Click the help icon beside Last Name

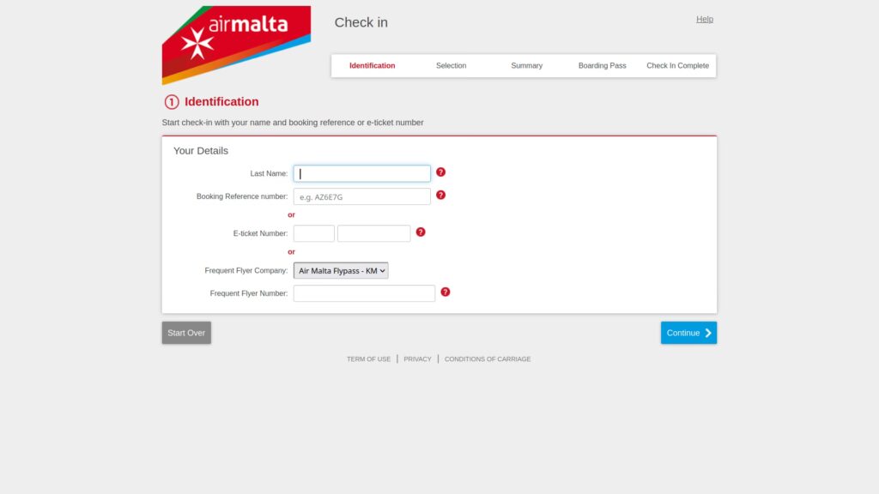coord(440,172)
